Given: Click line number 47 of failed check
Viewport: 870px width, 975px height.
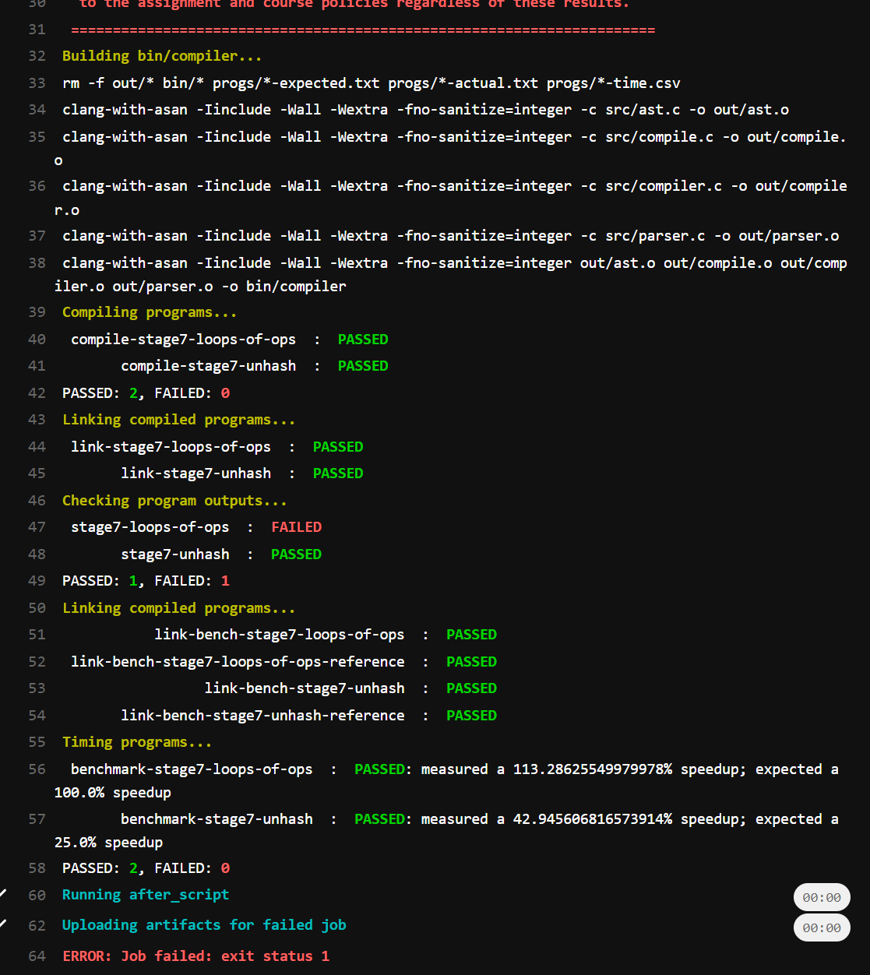Looking at the screenshot, I should pyautogui.click(x=37, y=527).
